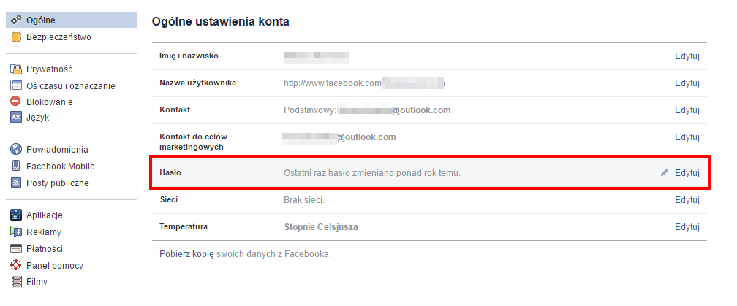The image size is (737, 306).
Task: Click the Facebook ads icon beside Reklamy
Action: click(16, 232)
